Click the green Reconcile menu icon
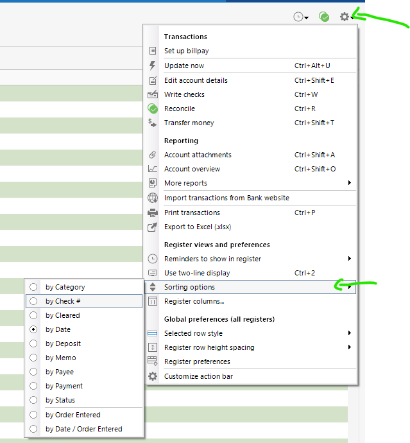This screenshot has width=410, height=443. (153, 109)
